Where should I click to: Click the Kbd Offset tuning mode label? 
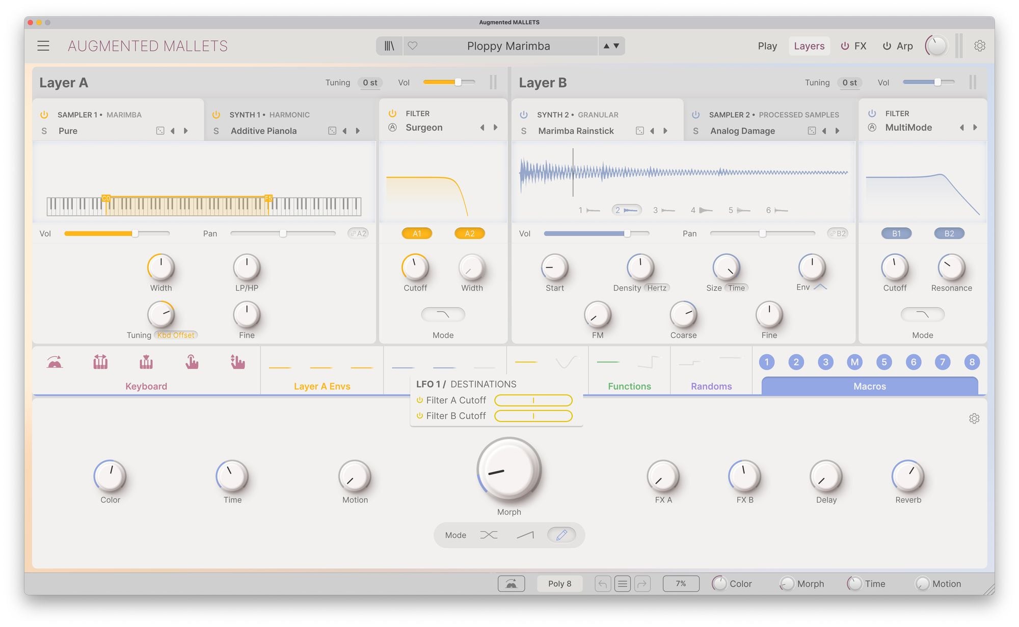coord(176,335)
